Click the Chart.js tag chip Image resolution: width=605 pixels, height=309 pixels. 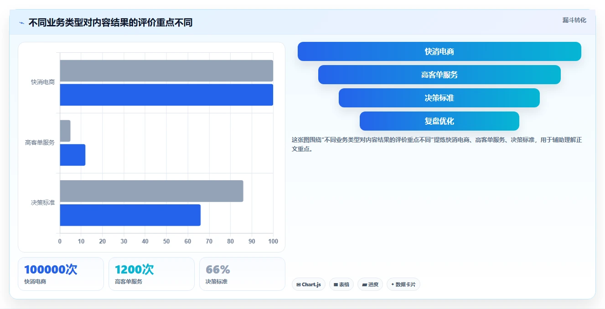click(x=309, y=284)
